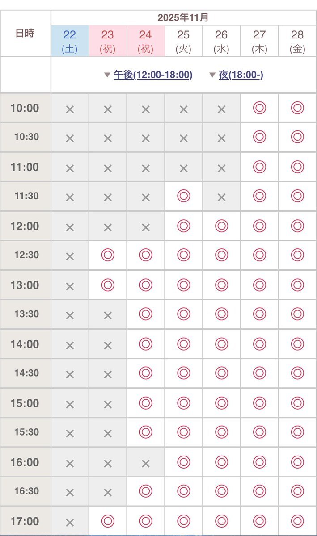Click the unavailable 10:00 slot on the 22nd
317x536 pixels.
[x=70, y=109]
